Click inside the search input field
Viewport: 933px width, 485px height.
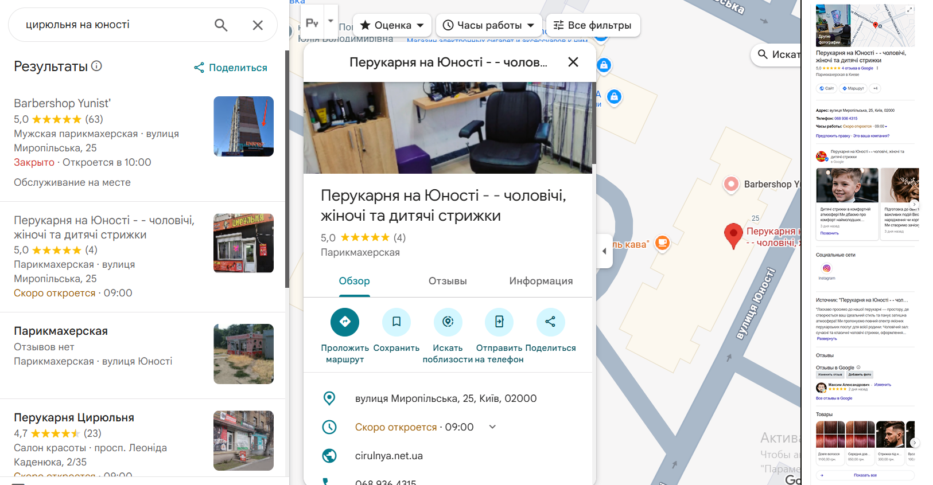(115, 25)
